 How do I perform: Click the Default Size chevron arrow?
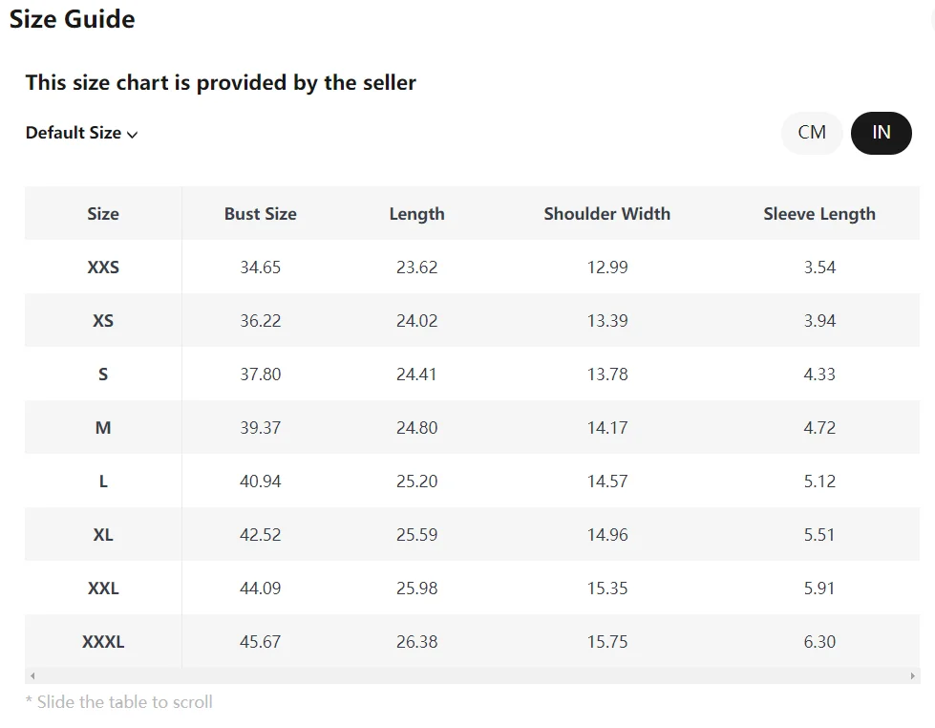tap(133, 135)
